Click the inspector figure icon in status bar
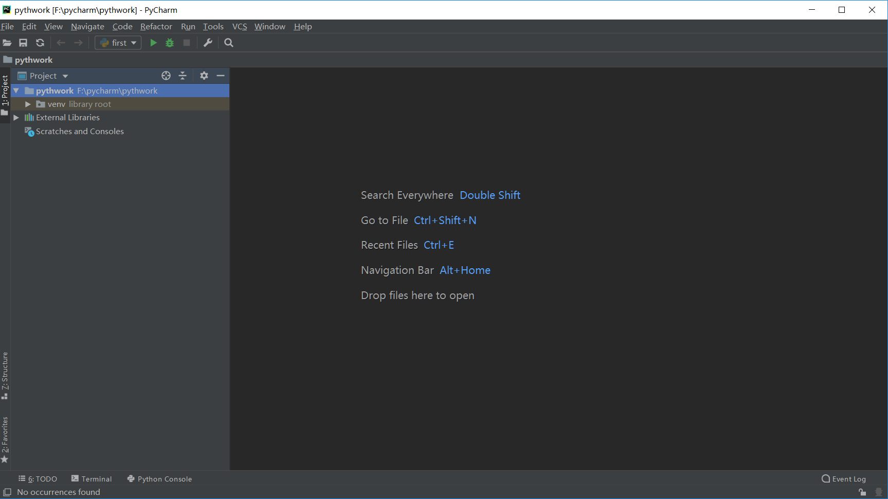Viewport: 888px width, 499px height. (879, 492)
